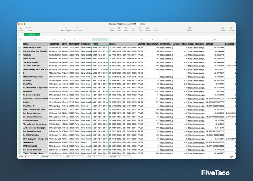Open the Pivot Table tool
The height and width of the screenshot is (181, 253).
(x=78, y=28)
